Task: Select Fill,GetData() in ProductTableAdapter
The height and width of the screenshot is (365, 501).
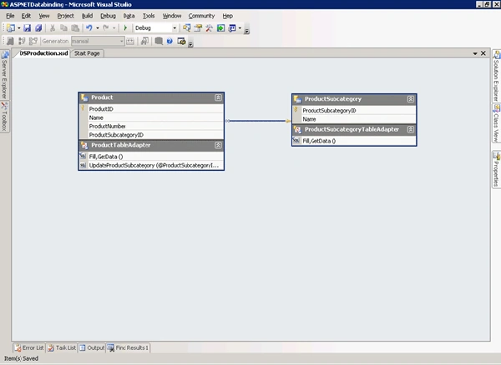Action: [x=151, y=157]
